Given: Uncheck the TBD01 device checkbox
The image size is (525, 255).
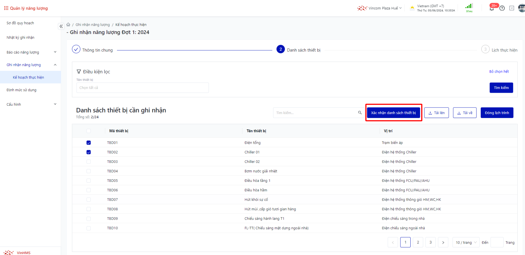Looking at the screenshot, I should [x=89, y=143].
